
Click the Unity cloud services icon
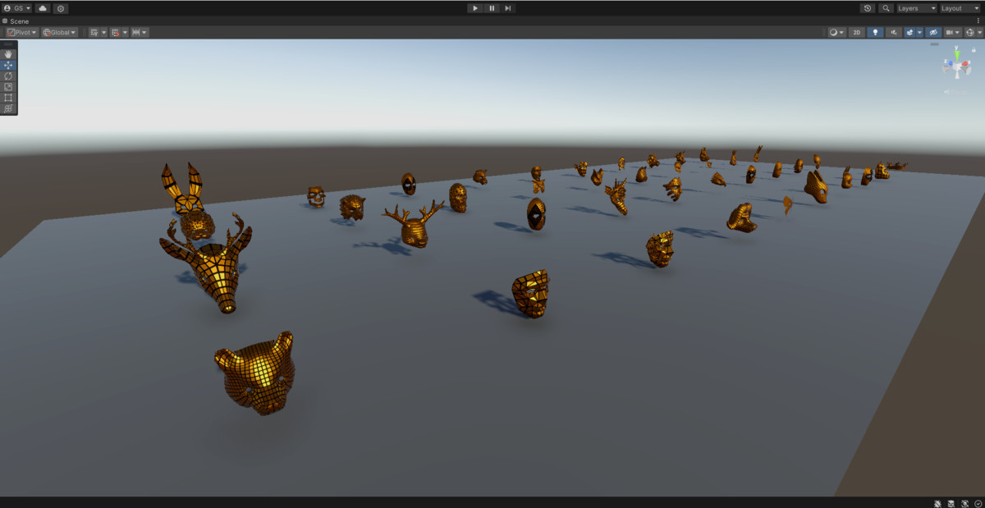click(x=42, y=8)
